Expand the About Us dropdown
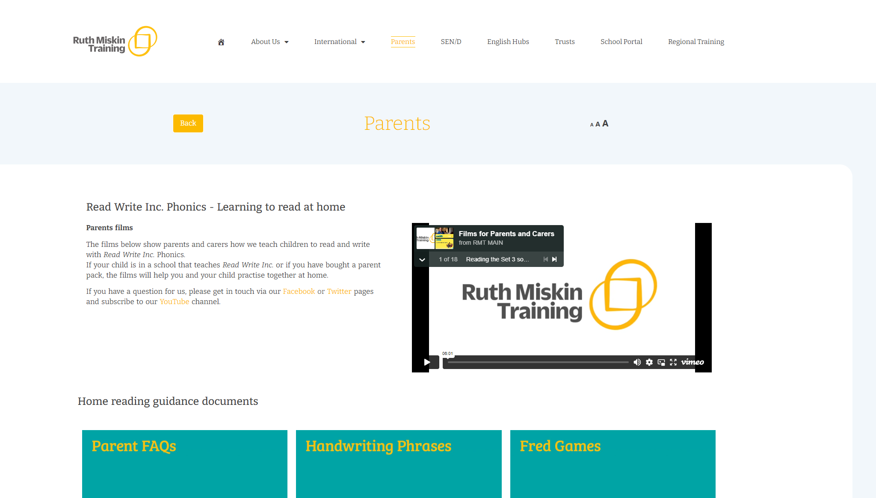 pos(269,42)
